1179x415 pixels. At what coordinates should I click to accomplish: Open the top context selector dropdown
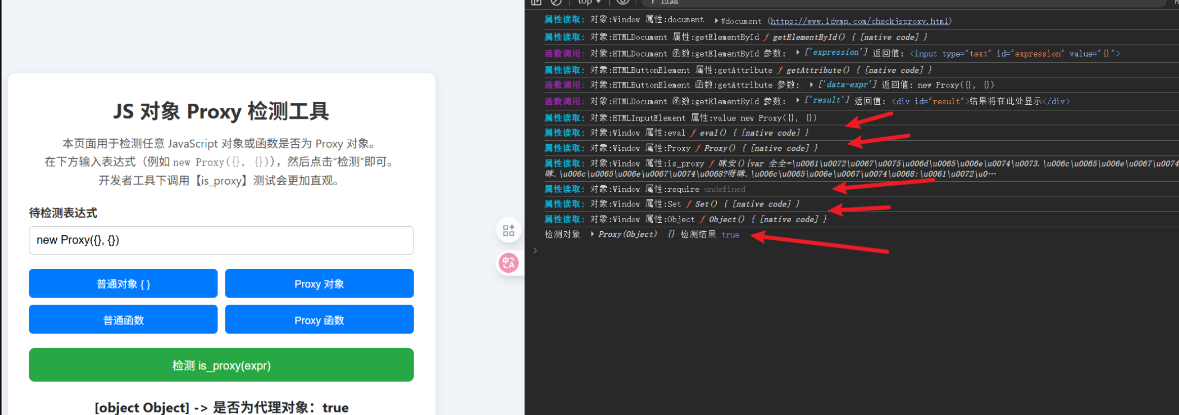pyautogui.click(x=589, y=2)
